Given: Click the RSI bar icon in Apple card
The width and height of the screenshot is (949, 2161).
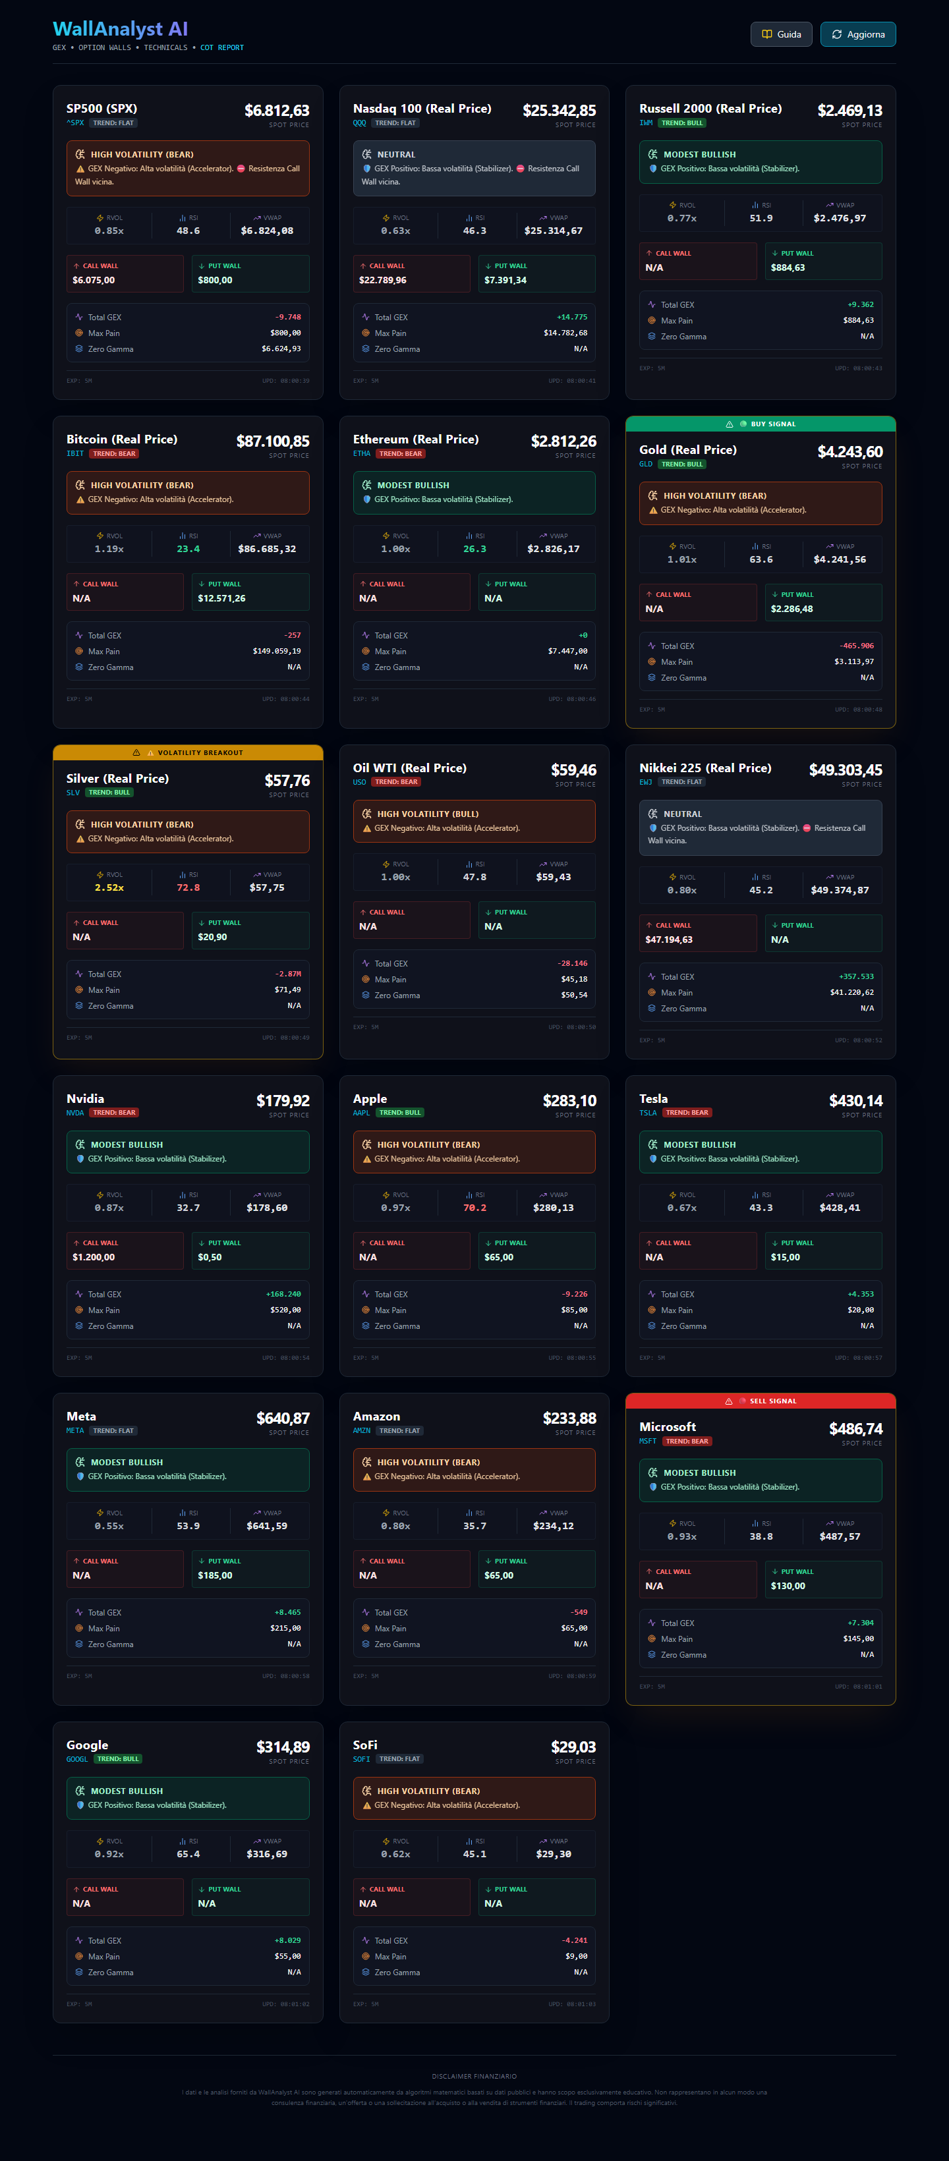Looking at the screenshot, I should [x=469, y=1194].
